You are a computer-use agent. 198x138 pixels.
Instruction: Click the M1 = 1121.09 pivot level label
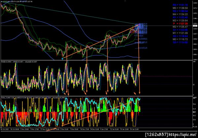(180, 33)
